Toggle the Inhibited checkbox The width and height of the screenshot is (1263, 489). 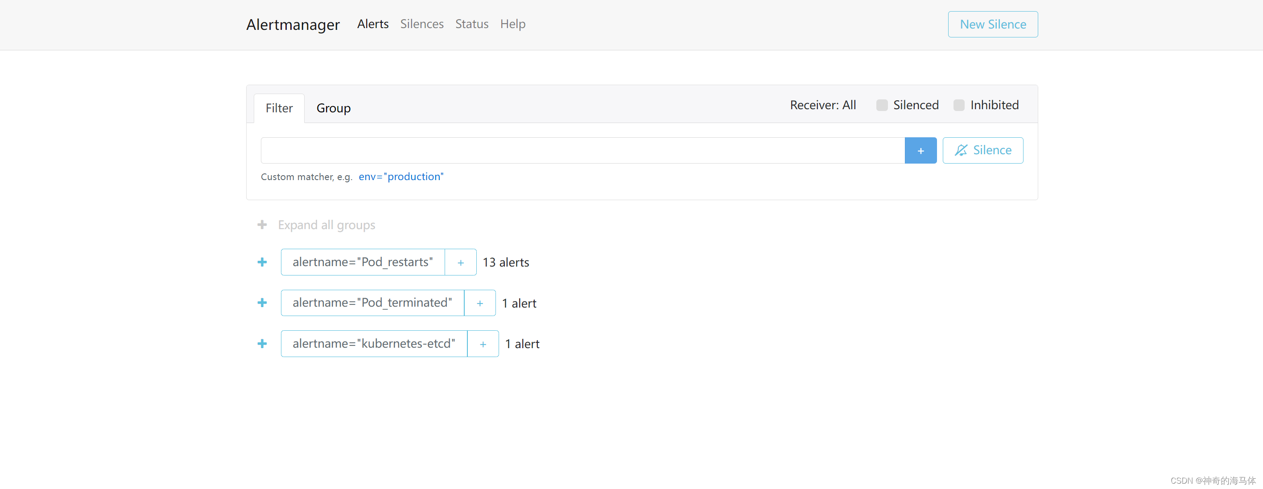959,105
